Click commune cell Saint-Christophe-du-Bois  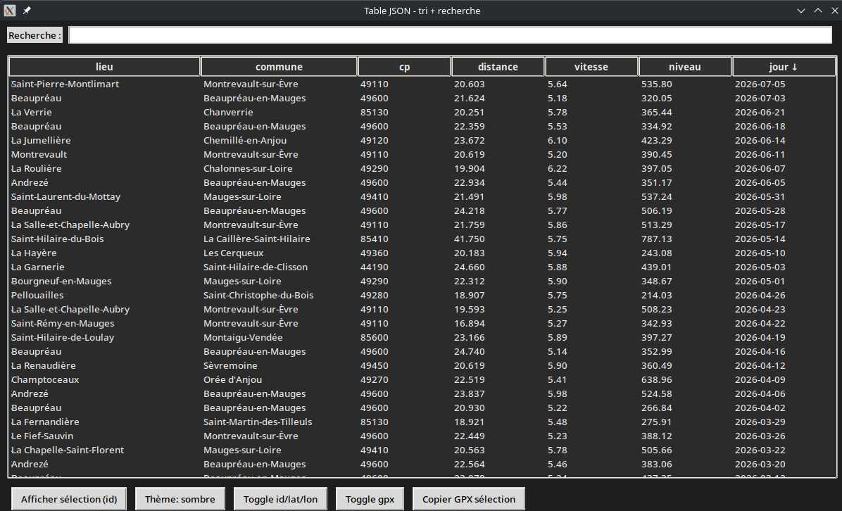[x=258, y=295]
